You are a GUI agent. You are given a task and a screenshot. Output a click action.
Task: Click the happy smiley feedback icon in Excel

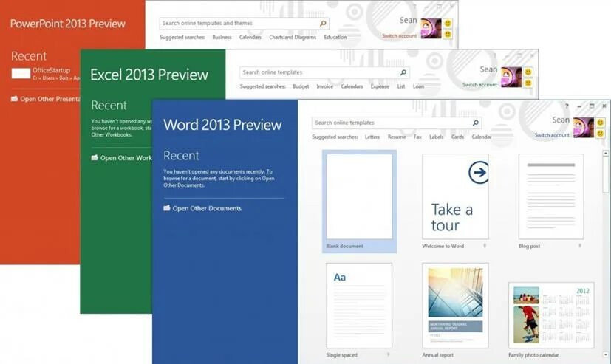528,72
